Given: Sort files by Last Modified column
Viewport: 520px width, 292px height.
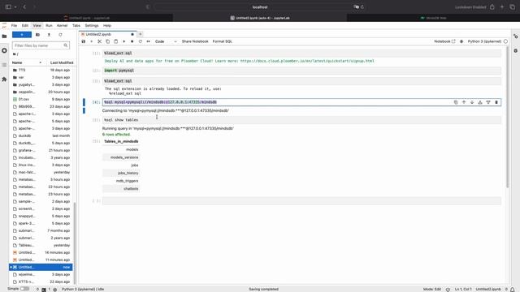Looking at the screenshot, I should [62, 62].
